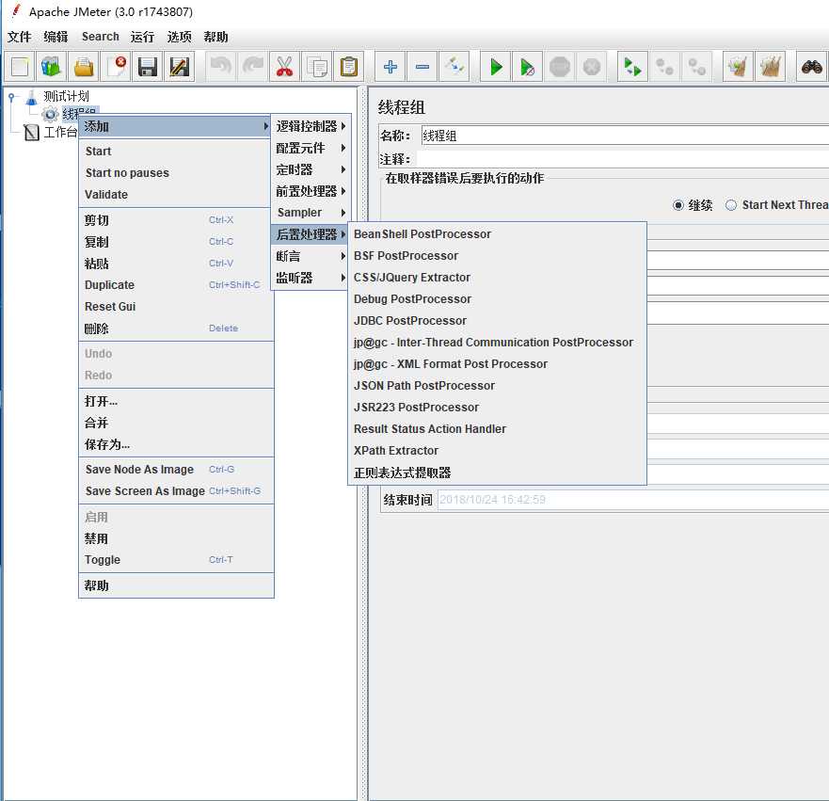
Task: Select the 测试计划 tree node
Action: [x=66, y=96]
